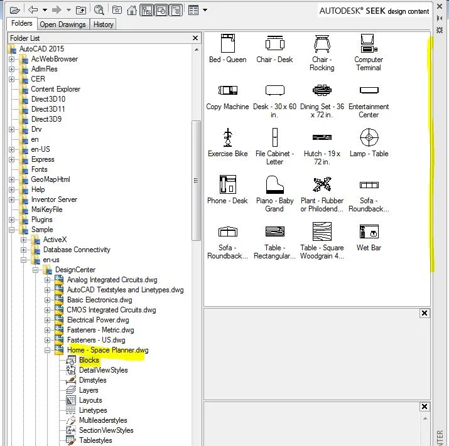Expand the Express folder node
The image size is (449, 446).
pyautogui.click(x=11, y=159)
